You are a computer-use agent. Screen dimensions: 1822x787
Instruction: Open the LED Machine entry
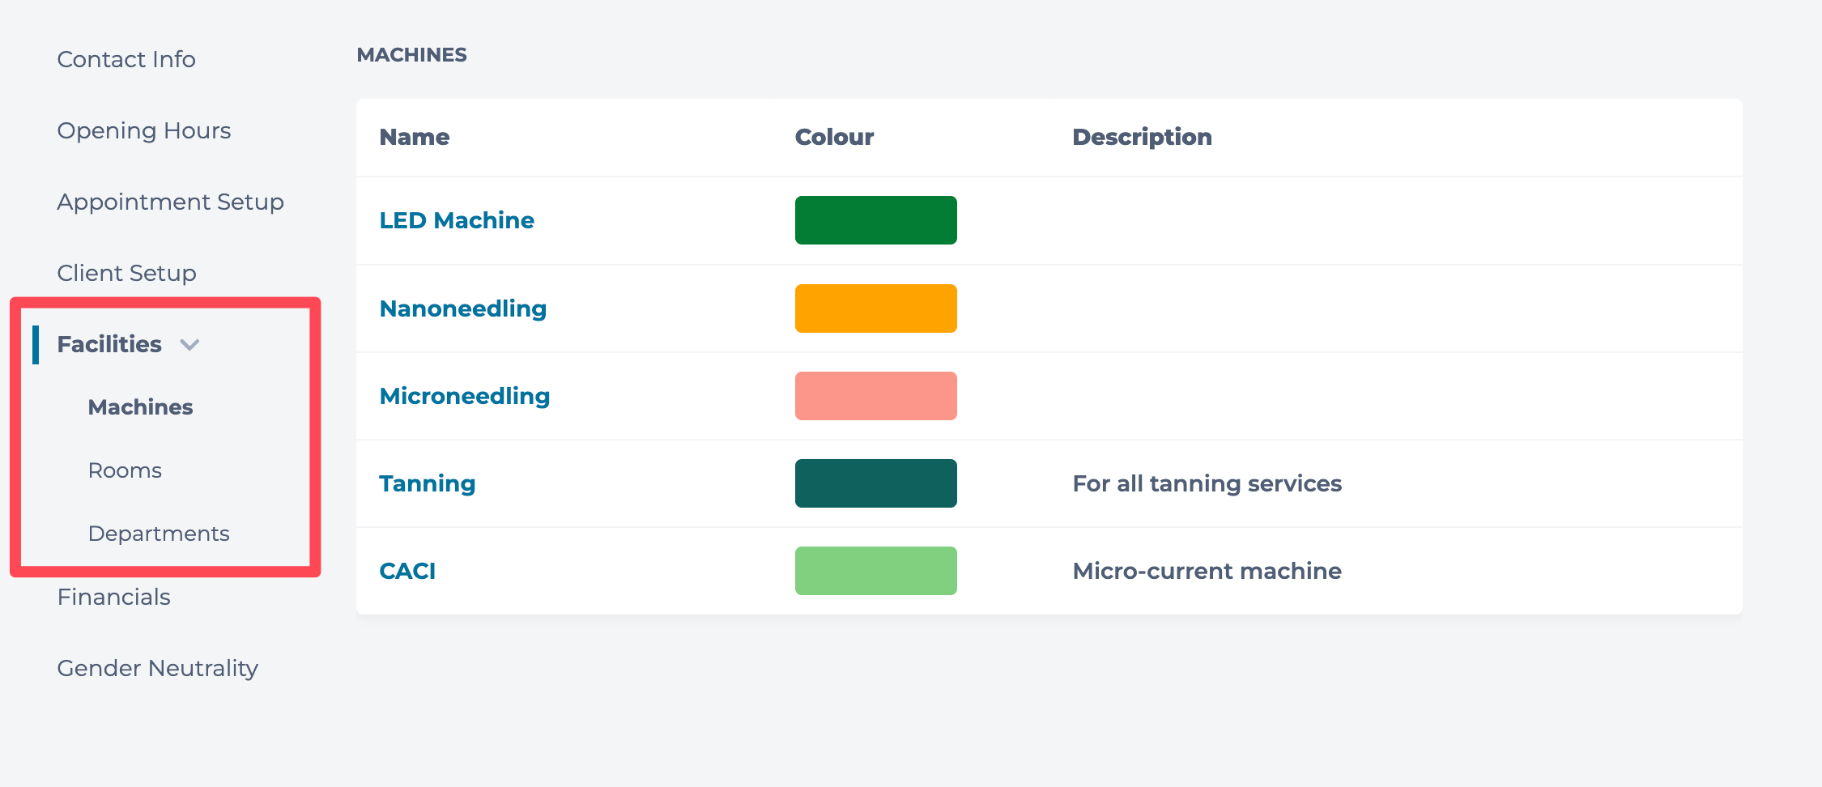457,220
